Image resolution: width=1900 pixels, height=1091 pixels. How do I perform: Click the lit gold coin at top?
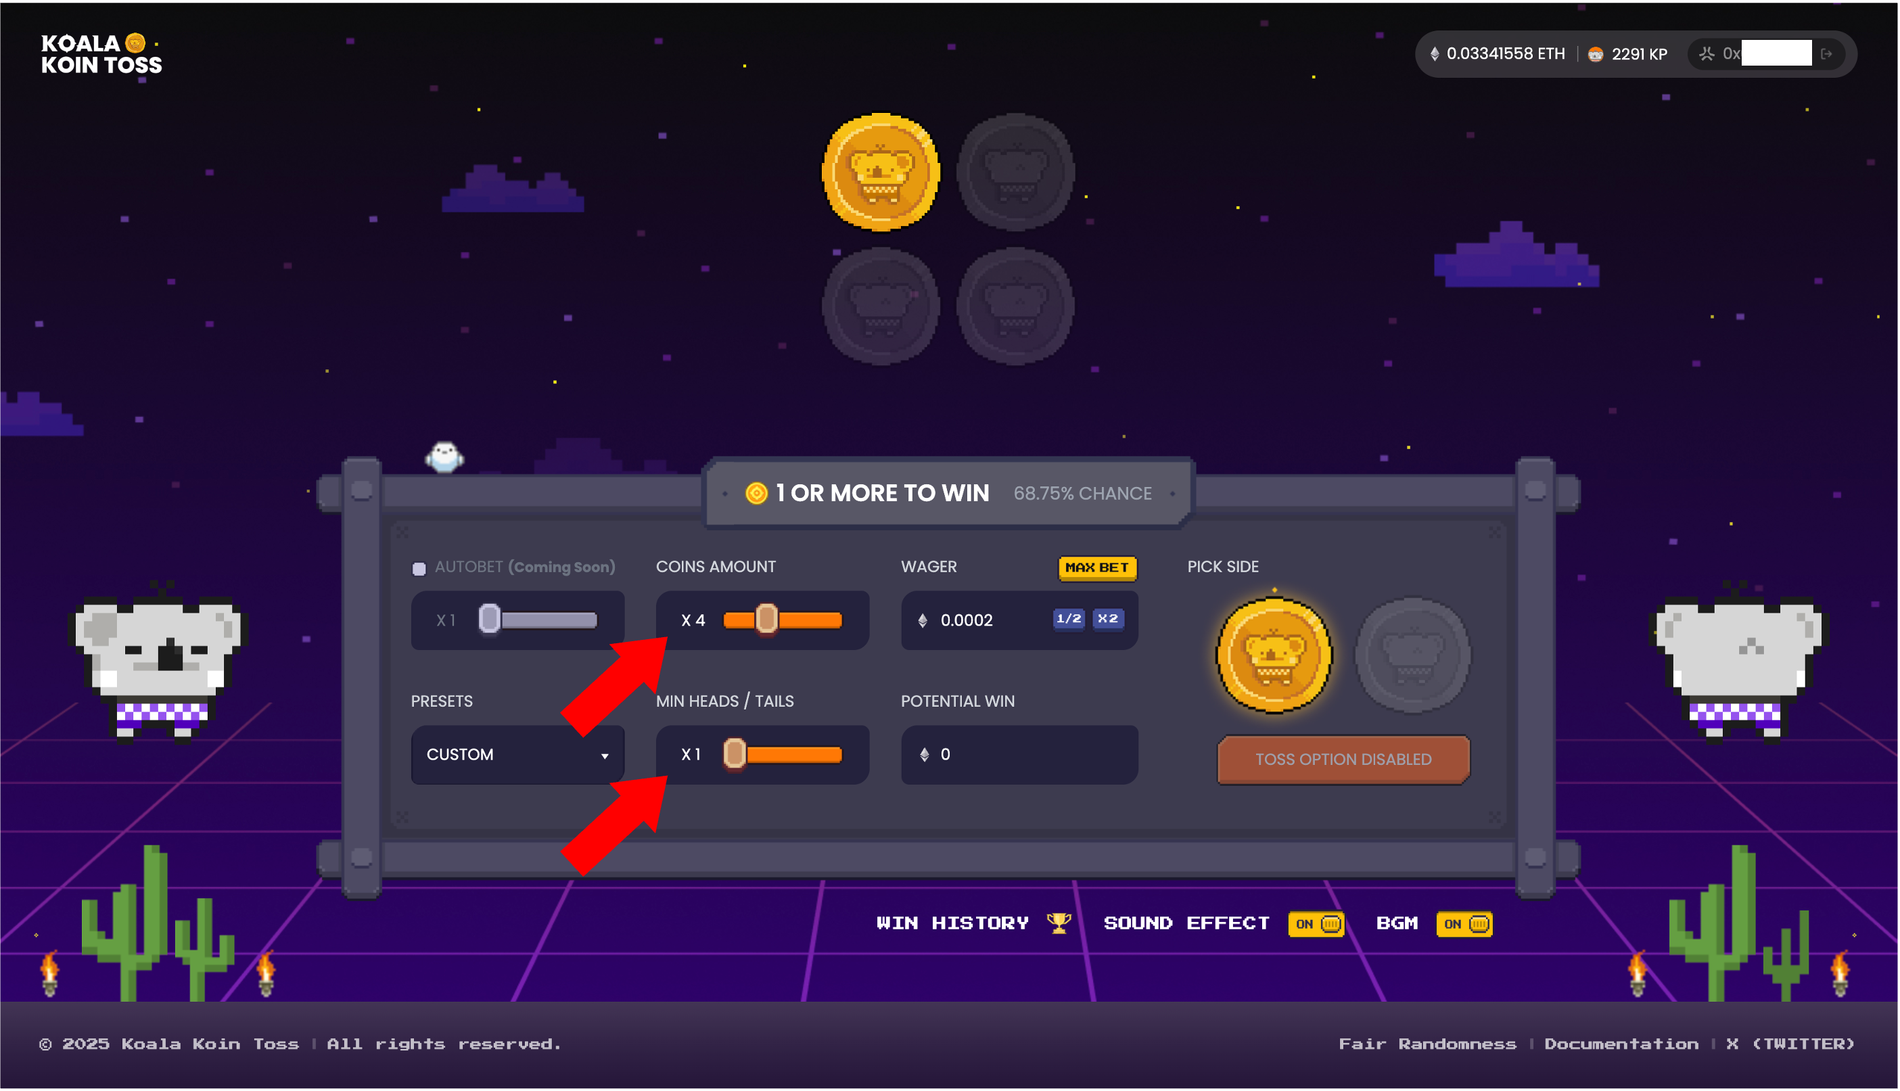(880, 172)
